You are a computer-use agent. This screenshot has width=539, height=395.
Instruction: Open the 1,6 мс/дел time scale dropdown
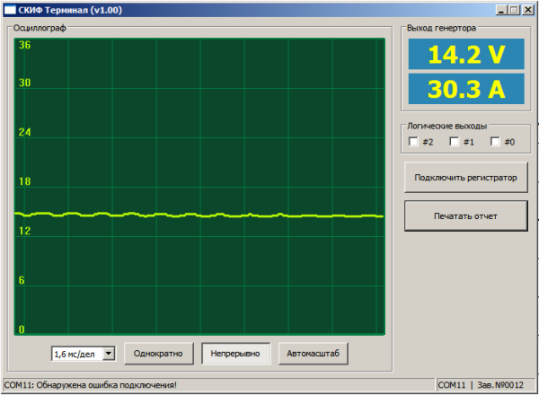coord(109,354)
